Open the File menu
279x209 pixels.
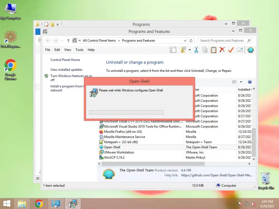tap(48, 50)
